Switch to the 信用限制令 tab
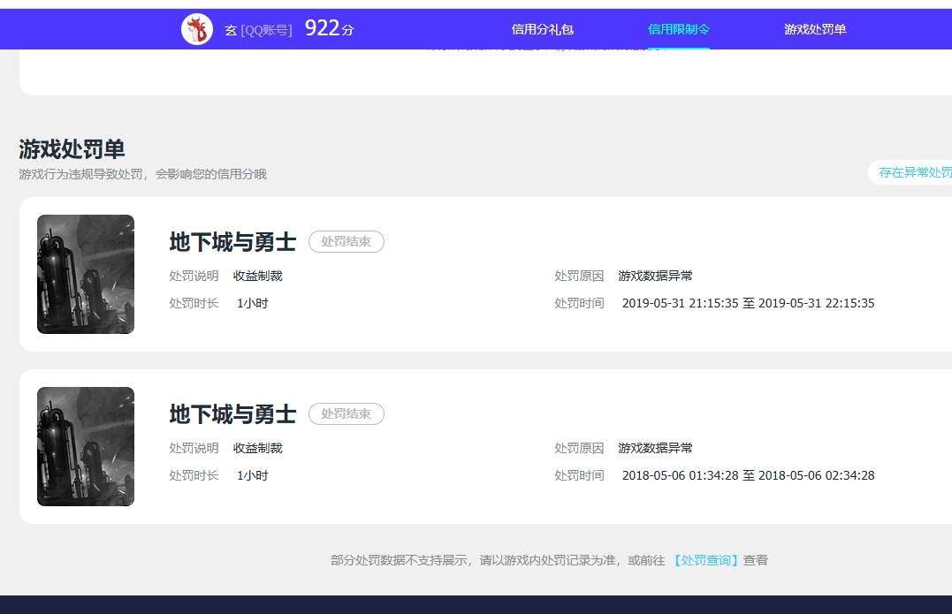The height and width of the screenshot is (614, 952). [678, 29]
